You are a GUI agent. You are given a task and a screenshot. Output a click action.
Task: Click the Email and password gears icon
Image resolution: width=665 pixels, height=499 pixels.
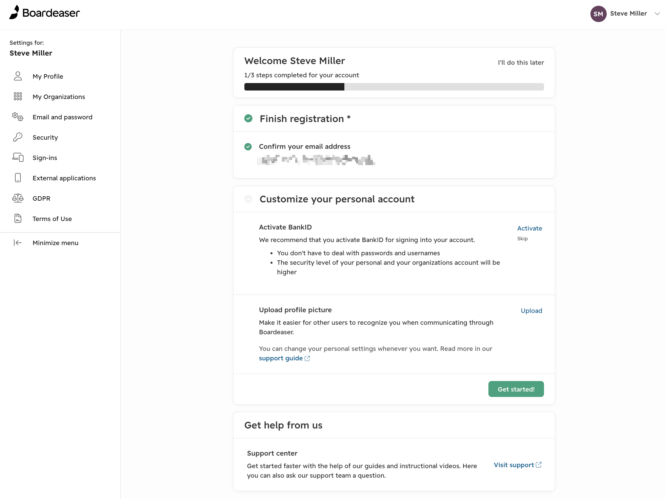(x=18, y=117)
